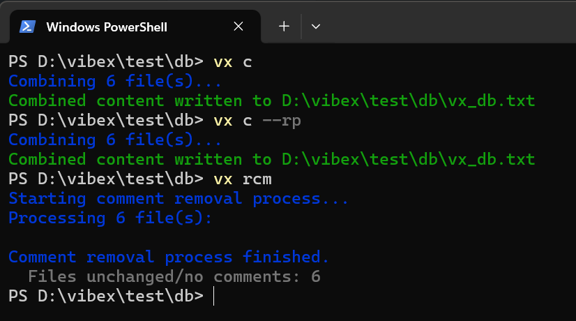Click 'Combining 6 file(s)...' right below 'vx c --rp'
This screenshot has width=576, height=321.
click(x=114, y=140)
